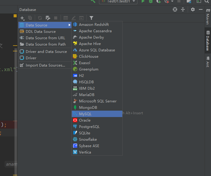This screenshot has height=176, width=211.
Task: Click the Refresh icon in Database toolbar
Action: coord(40,18)
